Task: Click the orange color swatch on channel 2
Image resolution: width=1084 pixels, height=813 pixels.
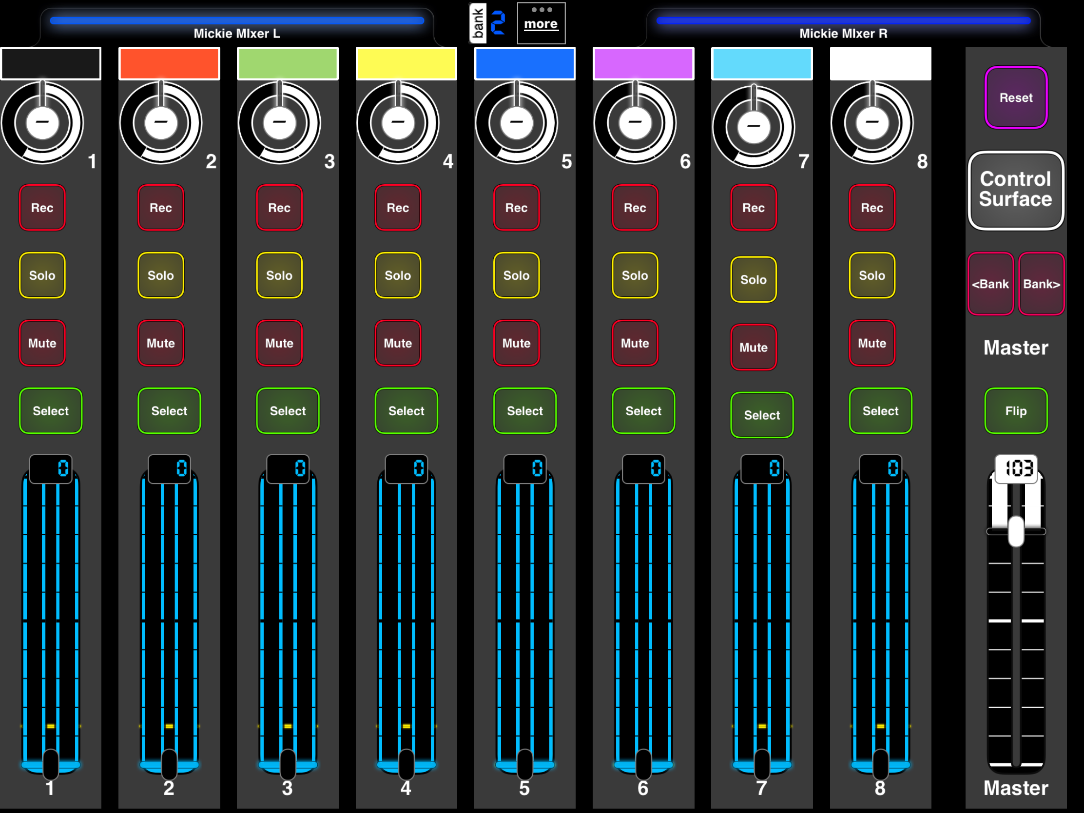Action: tap(169, 64)
